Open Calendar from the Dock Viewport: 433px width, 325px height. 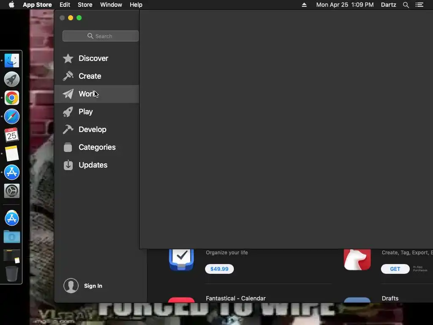pos(11,135)
